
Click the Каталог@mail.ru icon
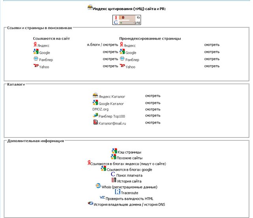pyautogui.click(x=95, y=122)
